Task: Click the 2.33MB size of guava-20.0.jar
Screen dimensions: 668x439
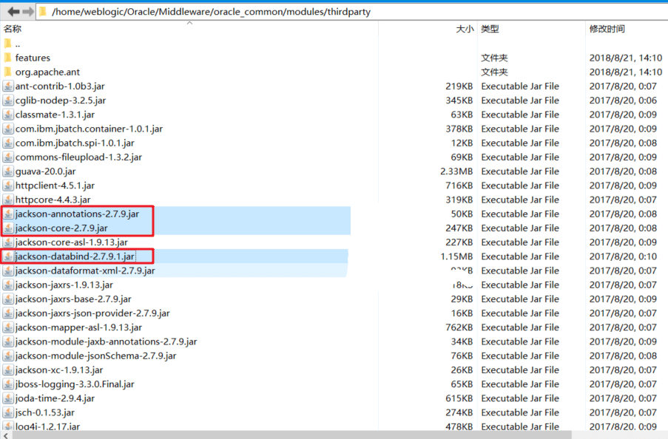Action: 456,171
